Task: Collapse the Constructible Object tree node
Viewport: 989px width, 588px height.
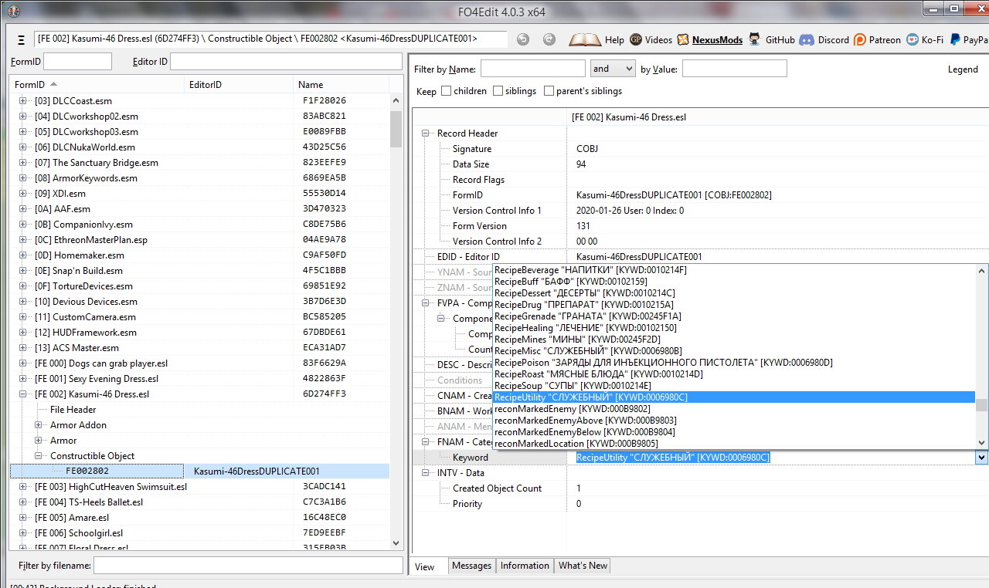Action: (39, 456)
